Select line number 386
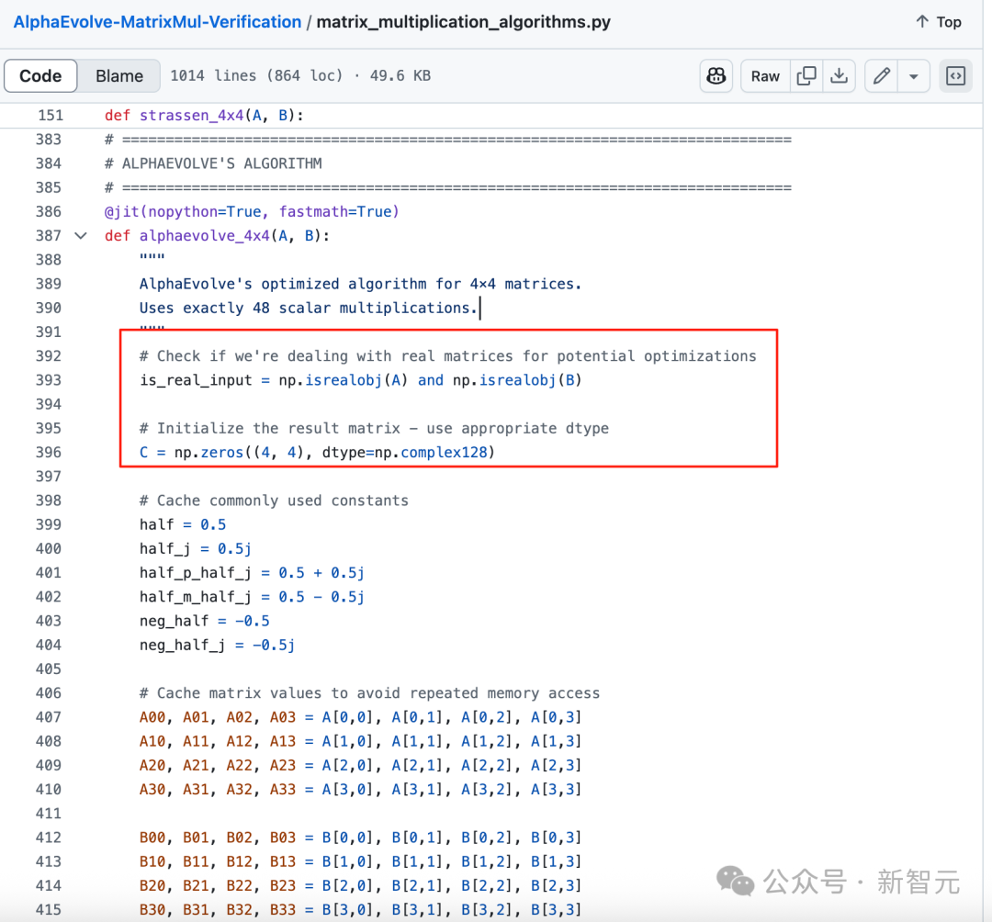Image resolution: width=992 pixels, height=922 pixels. [49, 211]
